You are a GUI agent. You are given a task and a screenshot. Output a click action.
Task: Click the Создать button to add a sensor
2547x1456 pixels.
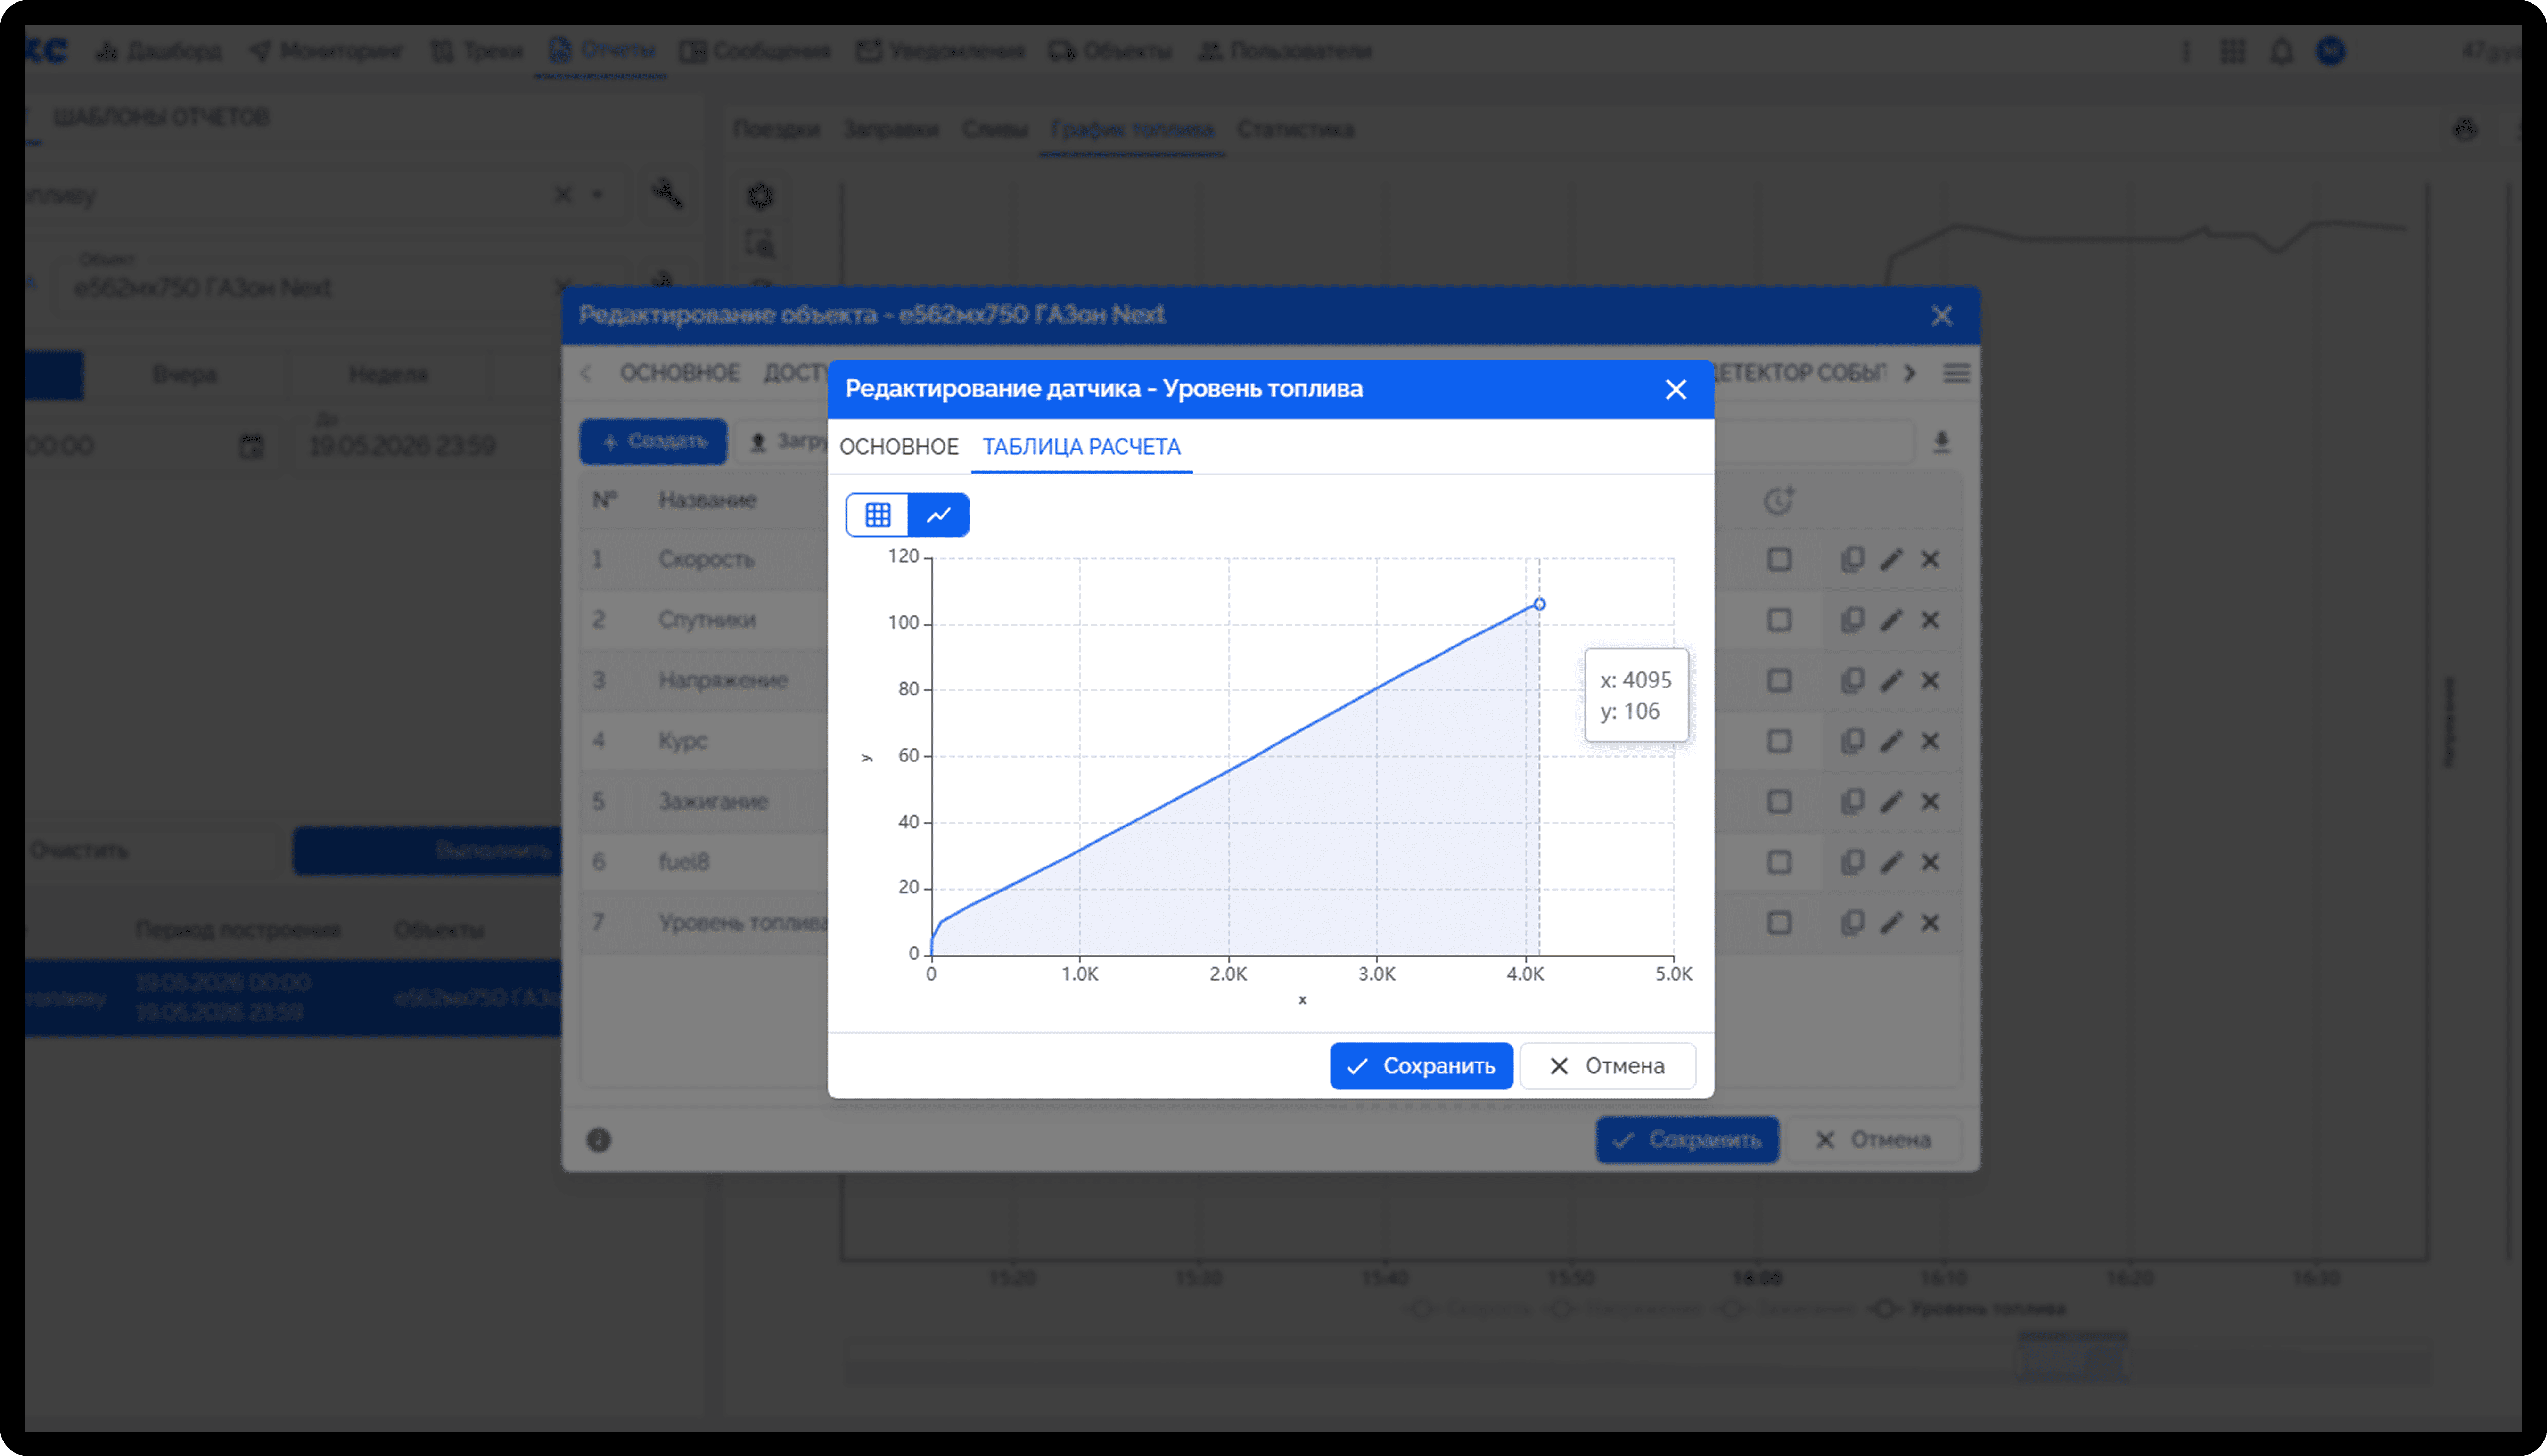point(653,441)
